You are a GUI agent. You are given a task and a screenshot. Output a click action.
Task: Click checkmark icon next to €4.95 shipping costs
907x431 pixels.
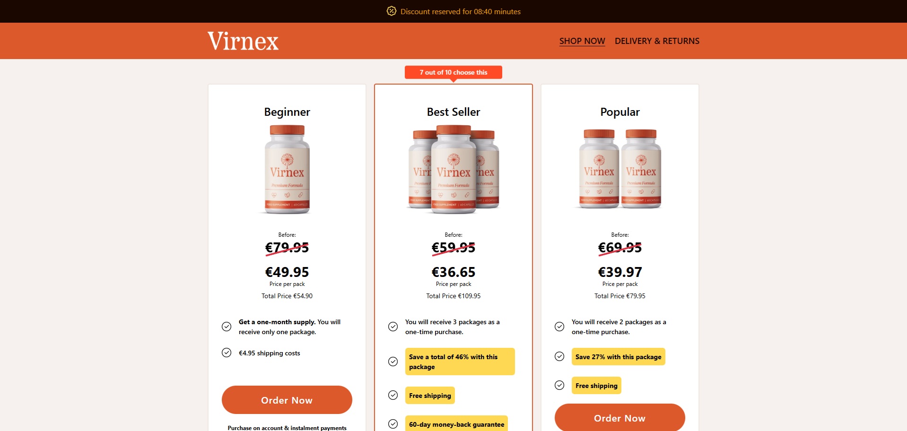[227, 353]
